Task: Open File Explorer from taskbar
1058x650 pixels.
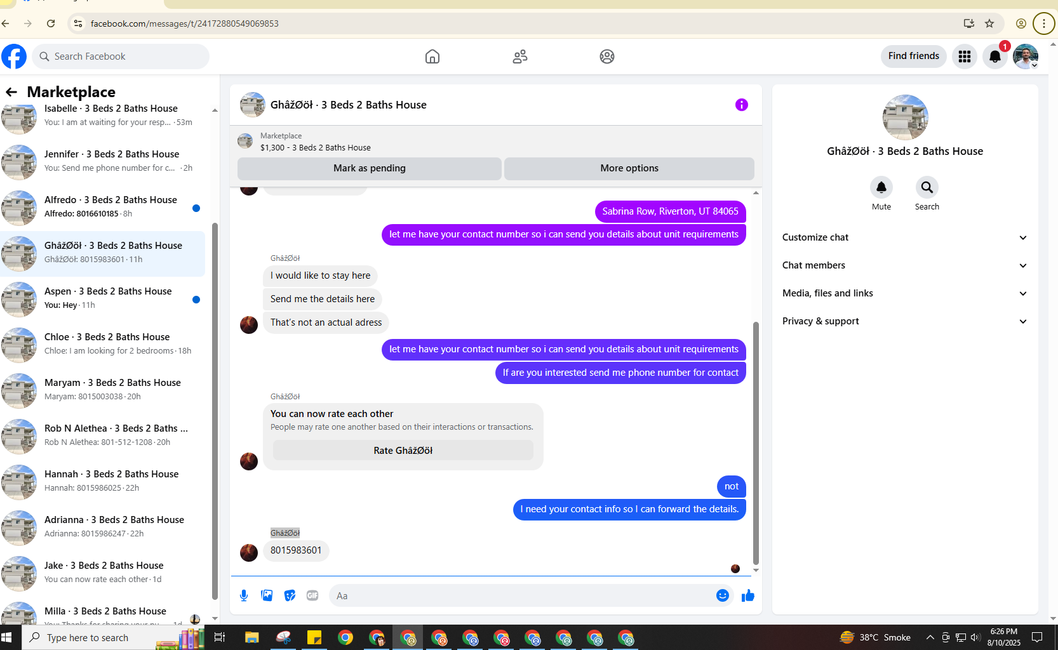Action: click(x=252, y=637)
